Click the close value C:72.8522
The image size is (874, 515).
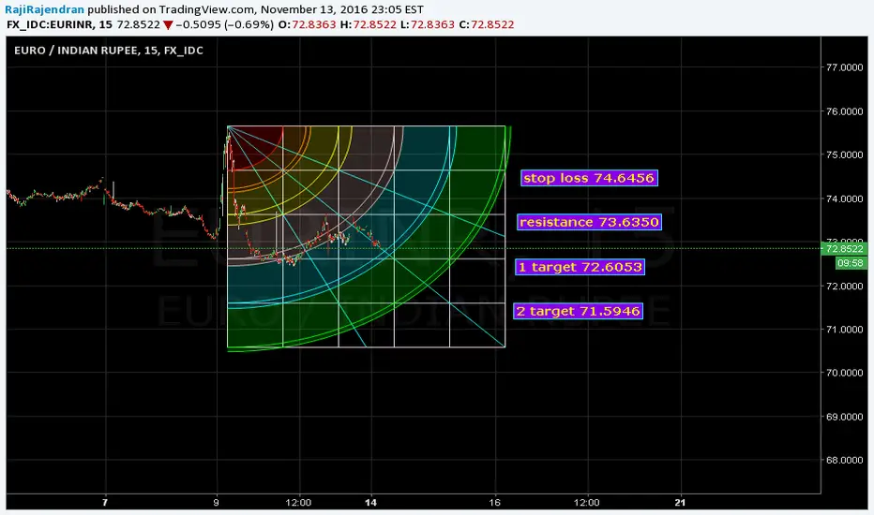click(x=486, y=24)
